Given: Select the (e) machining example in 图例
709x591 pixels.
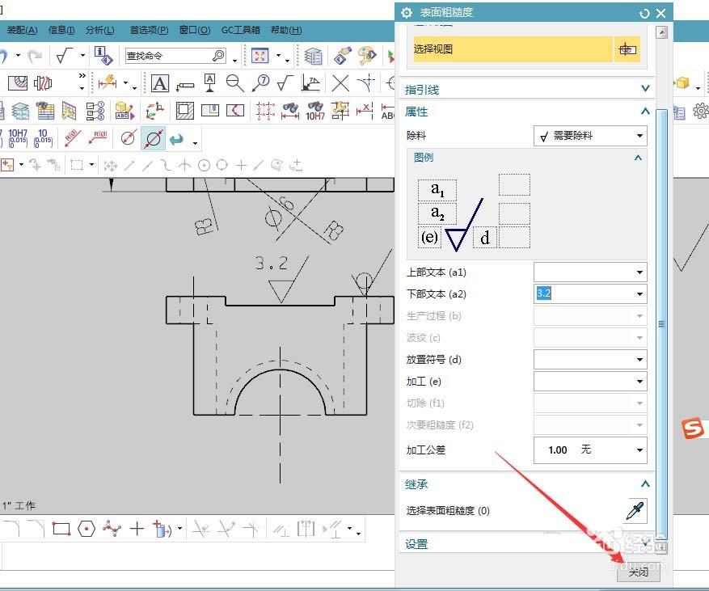Looking at the screenshot, I should pos(428,237).
